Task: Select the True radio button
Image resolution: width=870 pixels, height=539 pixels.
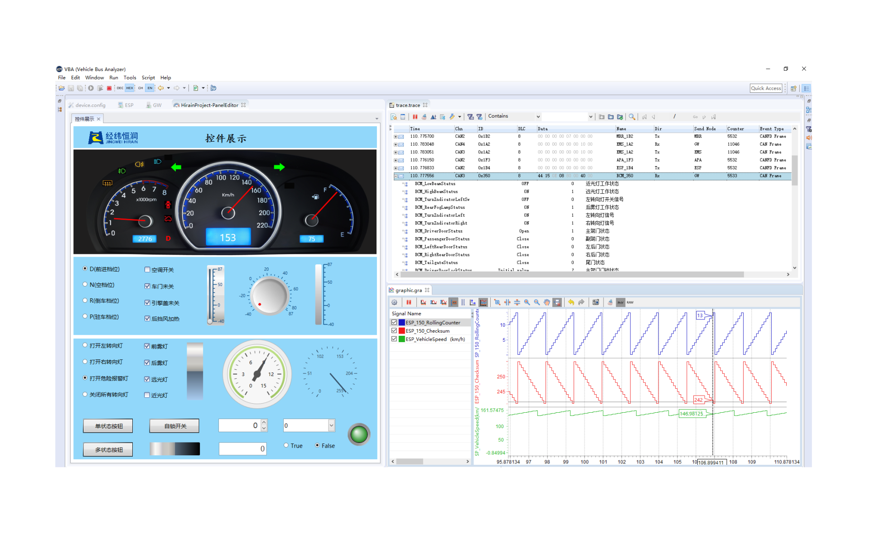Action: click(286, 445)
